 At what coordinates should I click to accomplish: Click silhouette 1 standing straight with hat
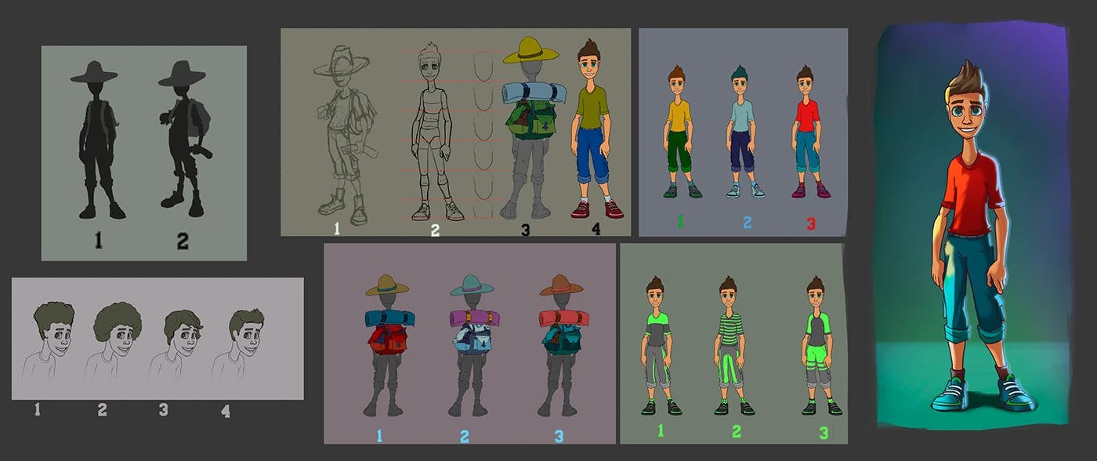(x=96, y=141)
